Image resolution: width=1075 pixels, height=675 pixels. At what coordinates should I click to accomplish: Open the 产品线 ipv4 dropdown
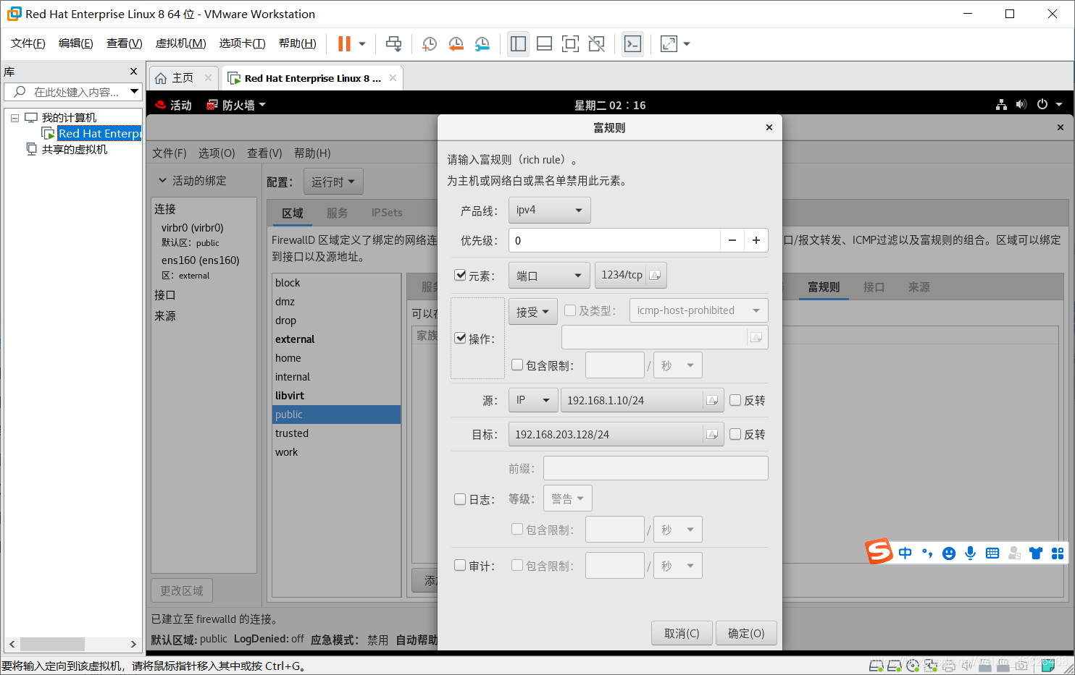[550, 210]
